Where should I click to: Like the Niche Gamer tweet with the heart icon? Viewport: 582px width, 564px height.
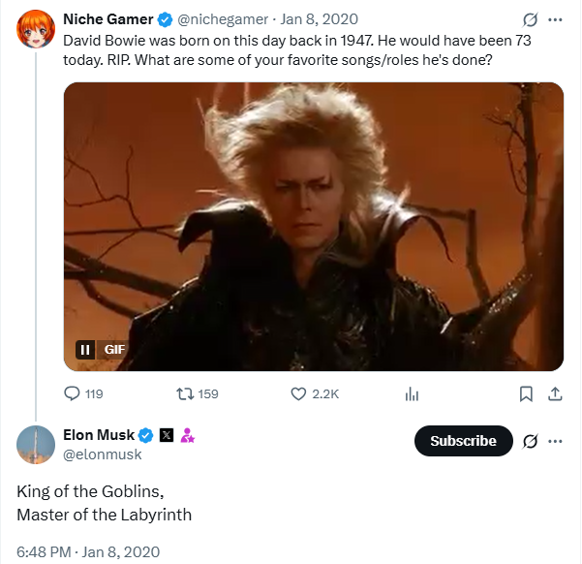299,393
